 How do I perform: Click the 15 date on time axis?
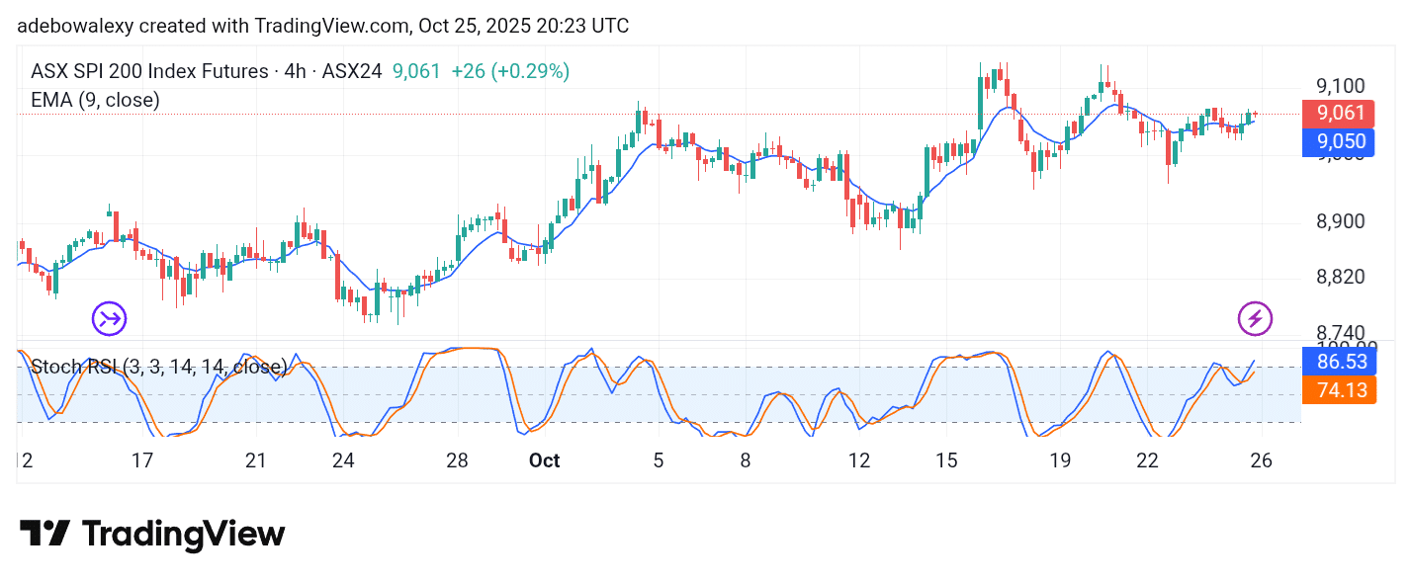[x=946, y=460]
